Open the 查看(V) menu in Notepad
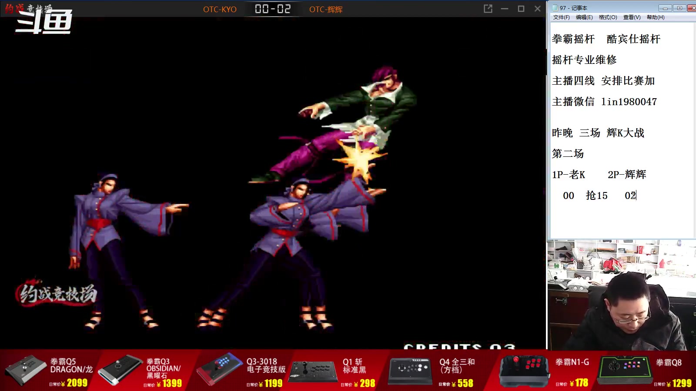 [632, 17]
